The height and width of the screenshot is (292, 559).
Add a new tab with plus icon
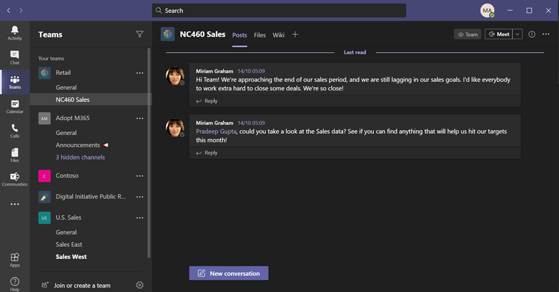[295, 34]
